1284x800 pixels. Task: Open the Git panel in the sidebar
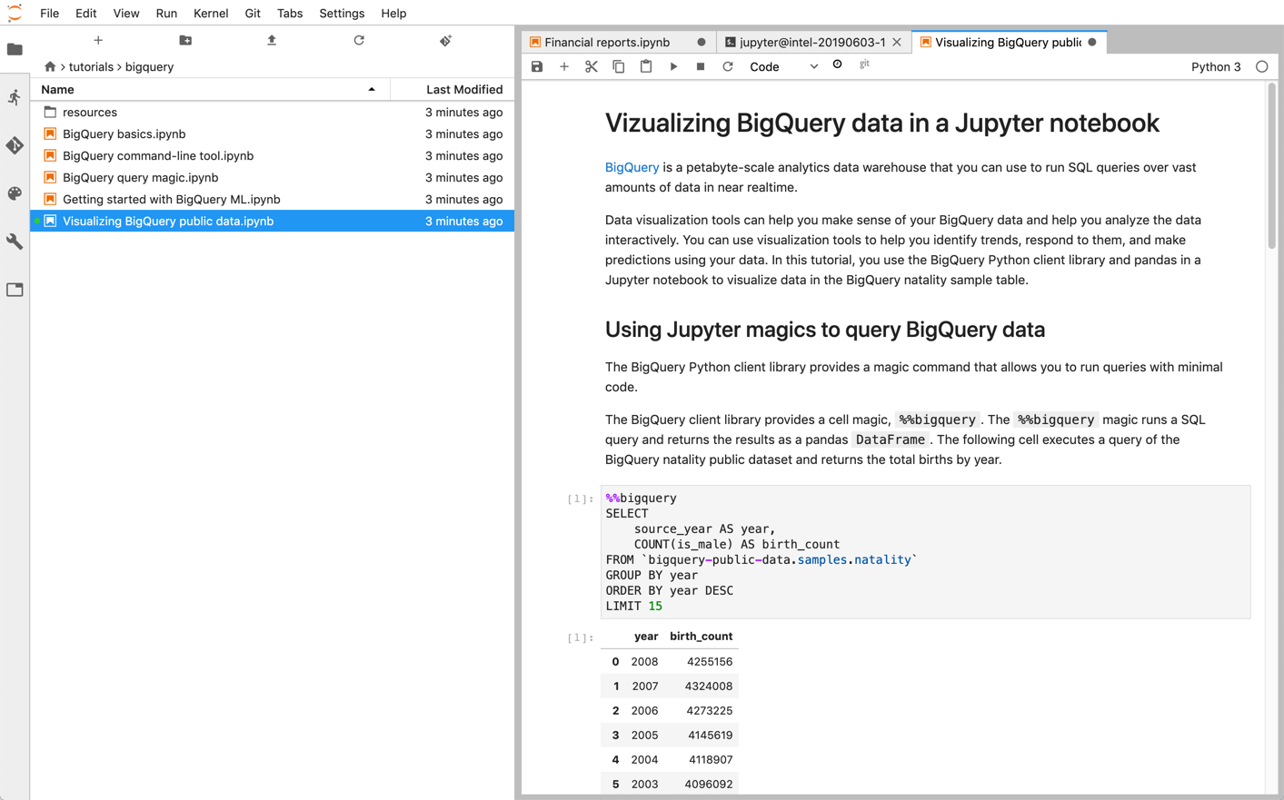click(x=15, y=145)
